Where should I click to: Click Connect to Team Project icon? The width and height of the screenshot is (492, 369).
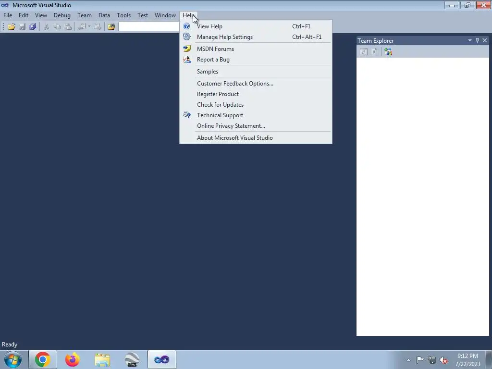click(x=388, y=52)
